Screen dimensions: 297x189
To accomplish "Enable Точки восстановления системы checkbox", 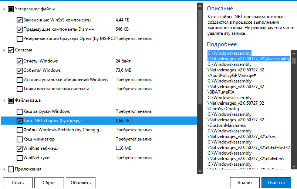I will tap(20, 89).
